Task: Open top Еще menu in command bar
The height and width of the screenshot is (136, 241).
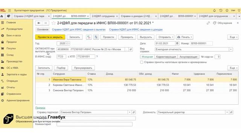Action: click(233, 37)
